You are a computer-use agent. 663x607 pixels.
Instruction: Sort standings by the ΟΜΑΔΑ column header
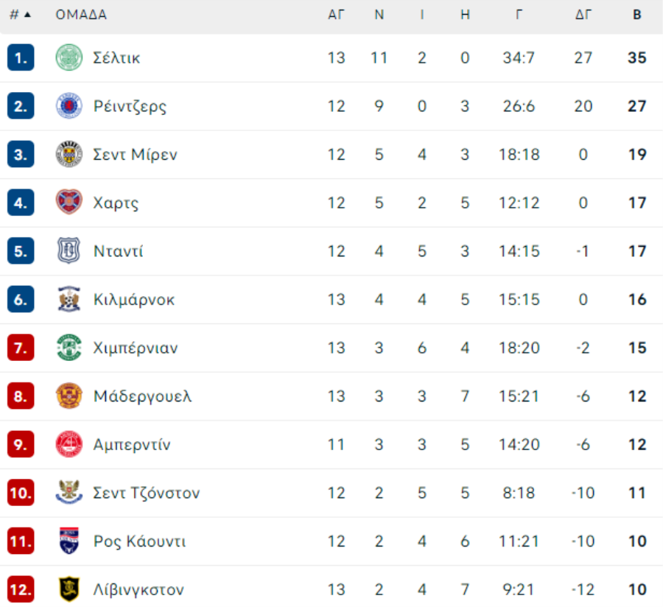pyautogui.click(x=81, y=15)
